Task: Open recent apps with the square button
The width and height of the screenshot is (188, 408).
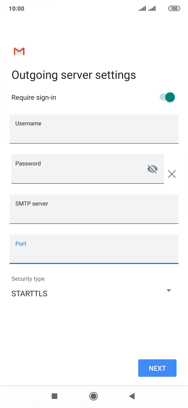Action: point(55,396)
